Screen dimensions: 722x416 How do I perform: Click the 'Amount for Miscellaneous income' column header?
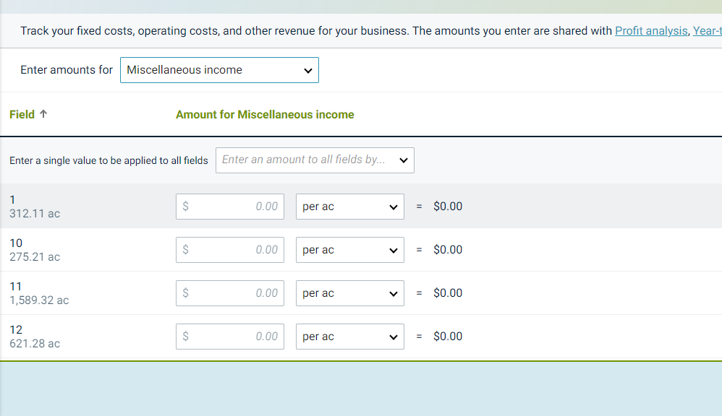(x=265, y=114)
